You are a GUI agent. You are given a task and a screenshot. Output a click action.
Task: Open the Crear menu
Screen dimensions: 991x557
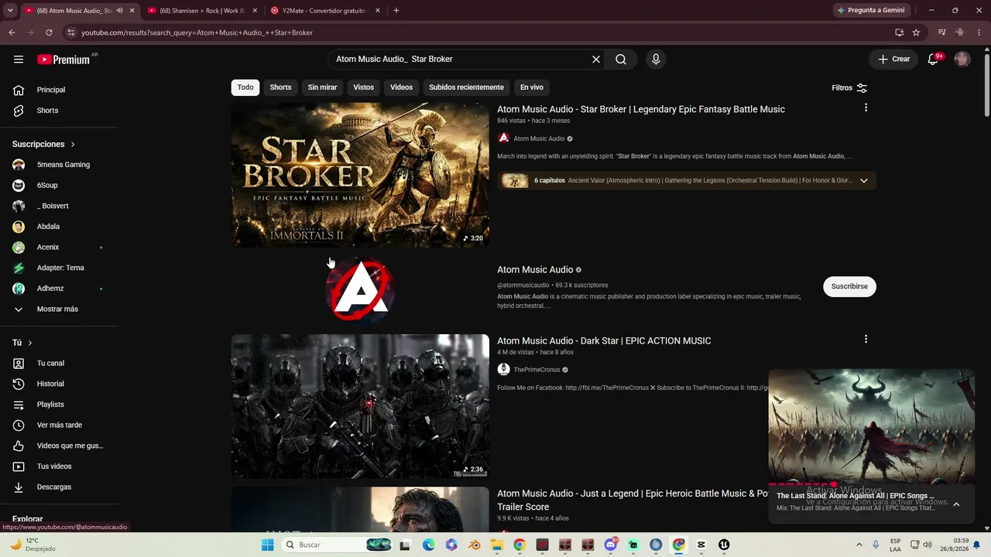[x=894, y=60]
